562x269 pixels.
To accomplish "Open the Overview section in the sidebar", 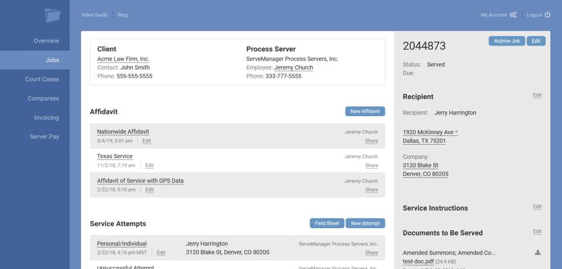I will click(x=35, y=41).
